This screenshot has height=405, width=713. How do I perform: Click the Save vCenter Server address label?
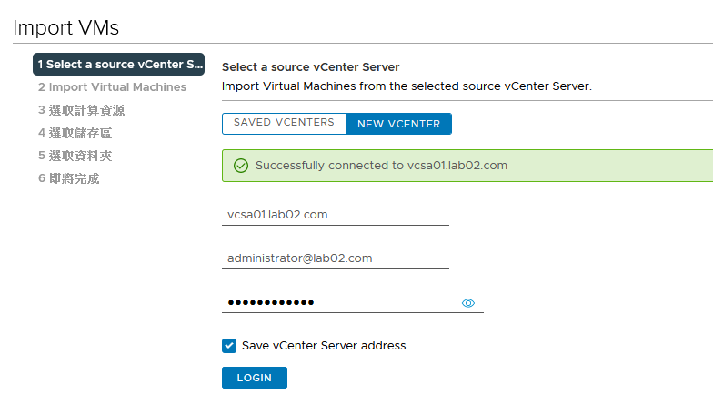click(x=324, y=346)
